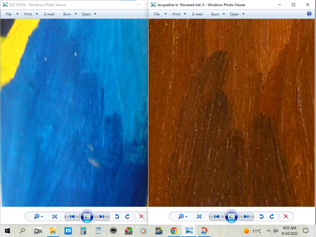This screenshot has height=237, width=316.
Task: Click E-mail in the DSC09529 window
Action: pos(49,14)
